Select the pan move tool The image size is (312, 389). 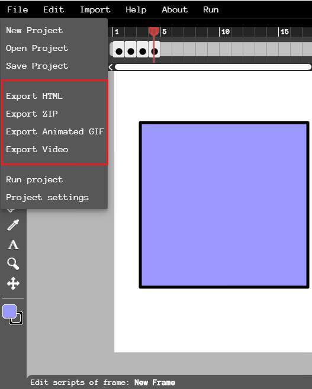click(x=13, y=284)
